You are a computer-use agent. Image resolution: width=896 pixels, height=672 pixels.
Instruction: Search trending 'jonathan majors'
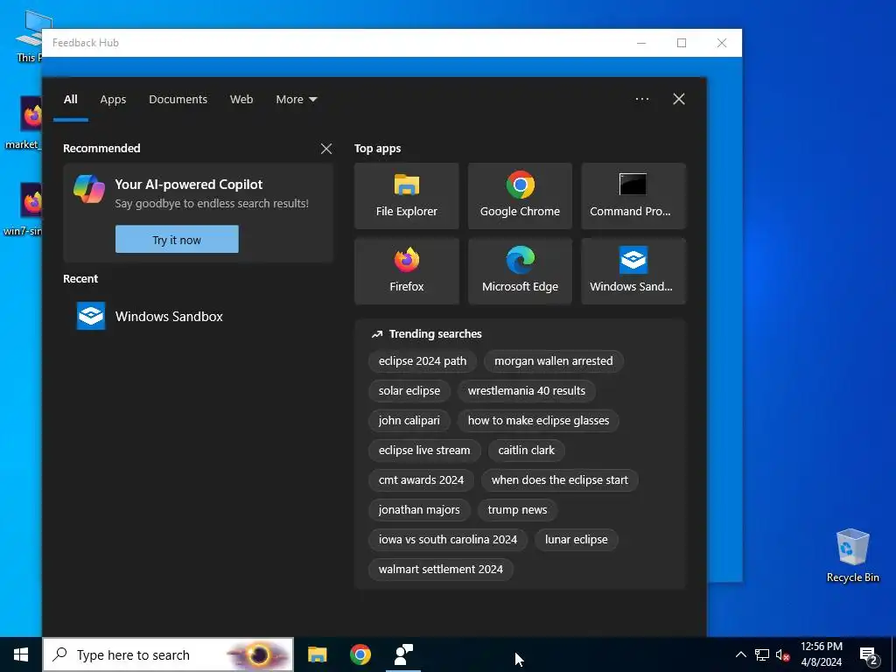tap(419, 510)
